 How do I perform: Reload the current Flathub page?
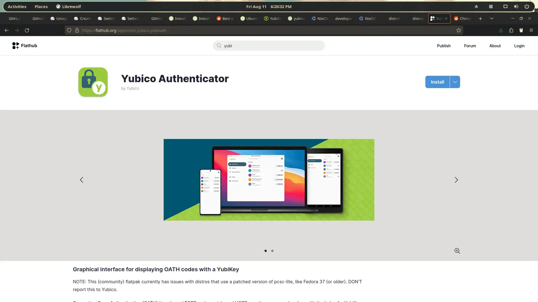point(27,30)
